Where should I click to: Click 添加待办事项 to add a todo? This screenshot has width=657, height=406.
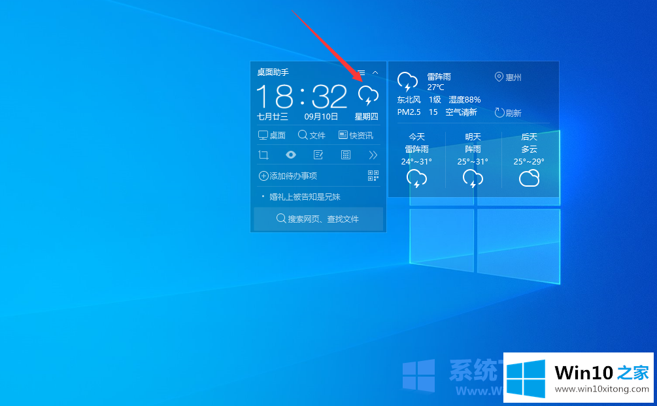[x=288, y=176]
